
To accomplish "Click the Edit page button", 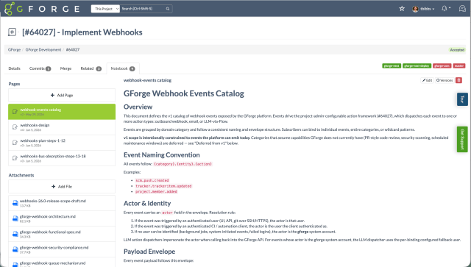I will (427, 80).
